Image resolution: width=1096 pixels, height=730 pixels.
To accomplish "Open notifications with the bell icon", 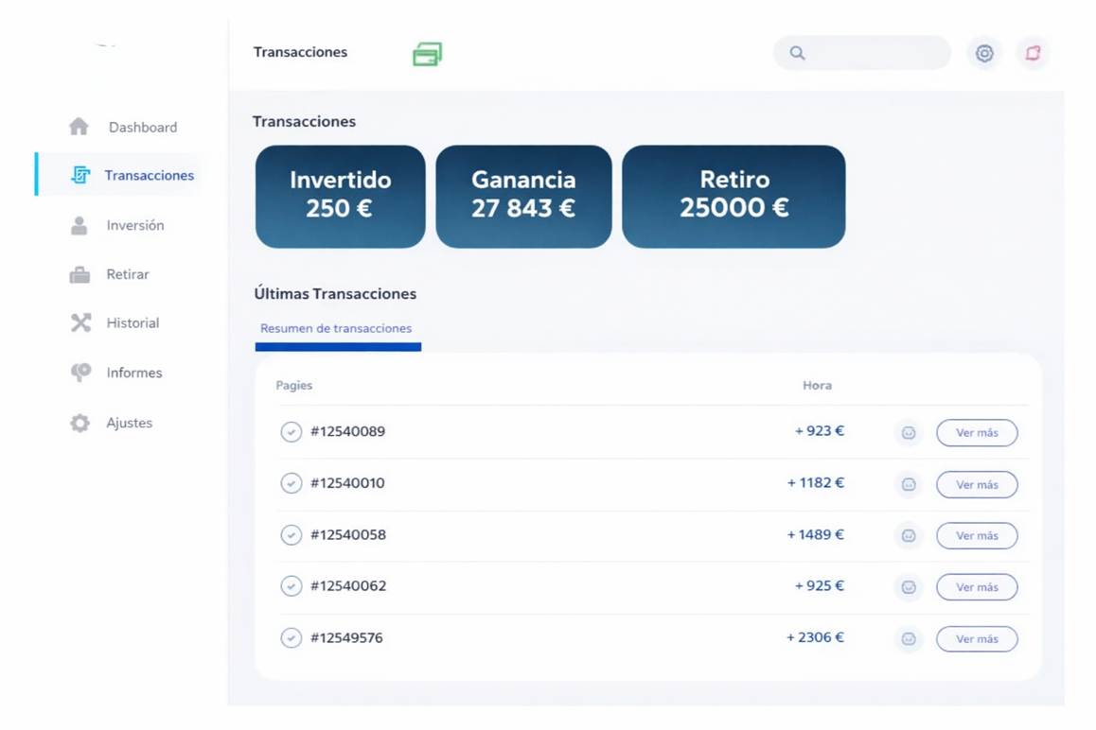I will [1033, 54].
